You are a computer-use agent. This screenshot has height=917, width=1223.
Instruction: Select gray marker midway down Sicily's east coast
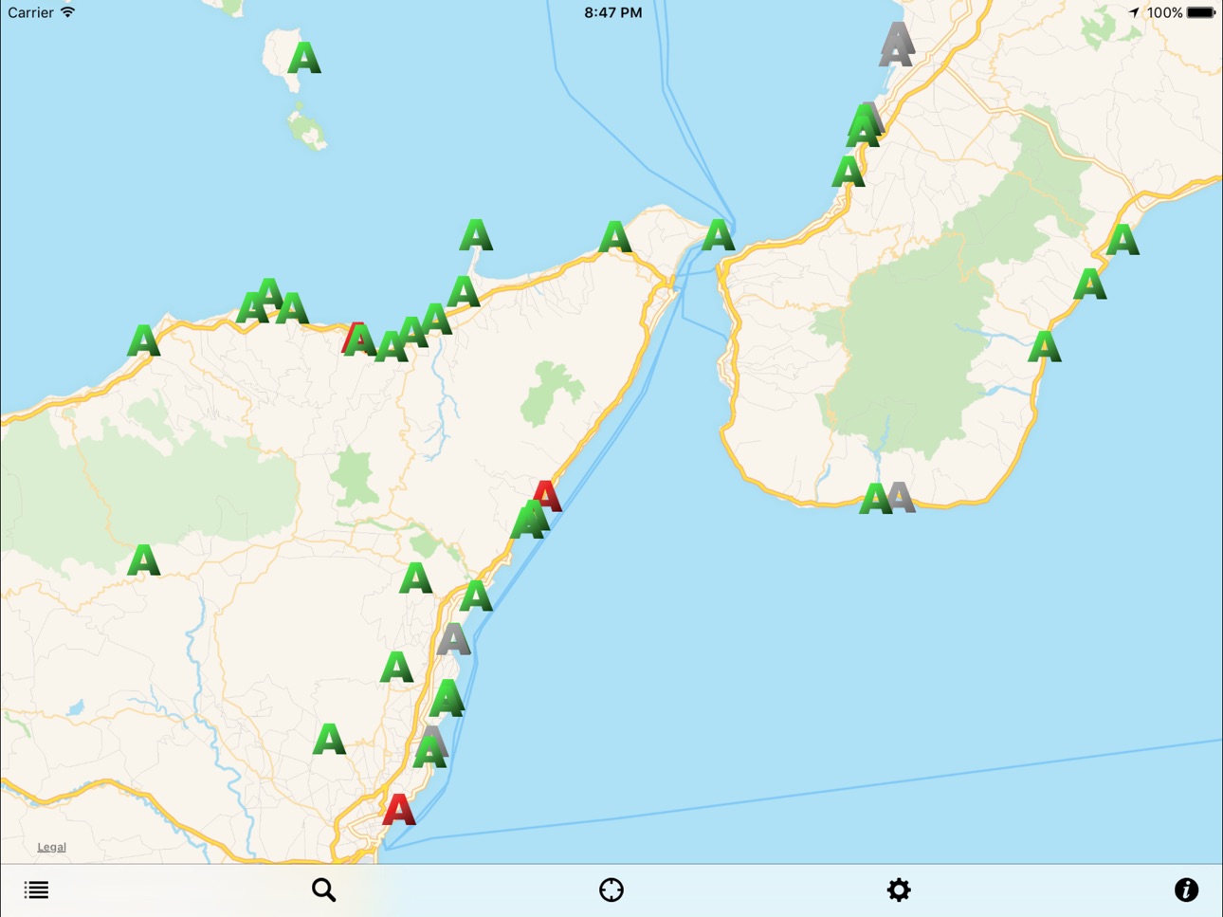click(x=454, y=640)
